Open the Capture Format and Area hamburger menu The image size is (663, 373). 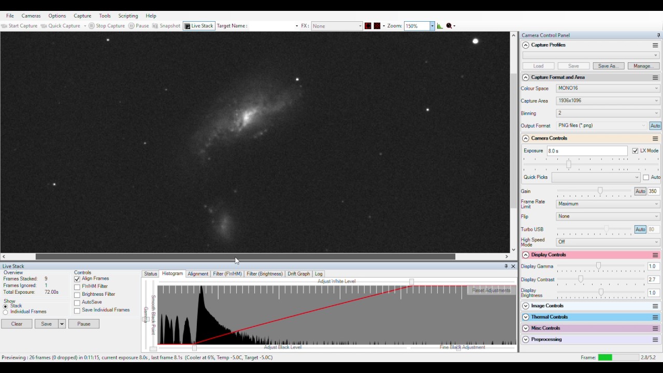655,78
